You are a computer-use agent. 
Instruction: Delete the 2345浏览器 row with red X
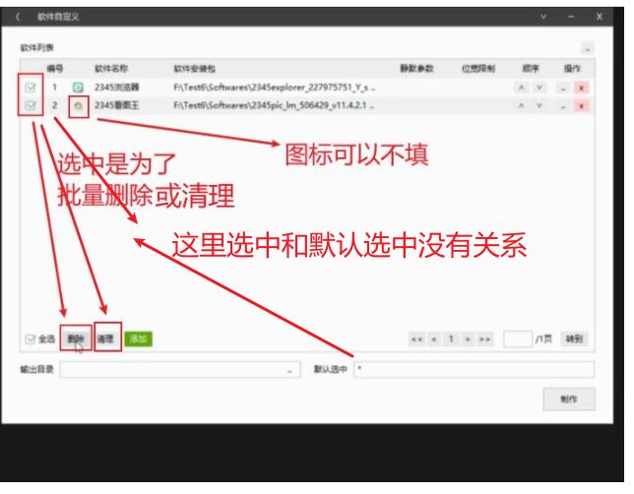click(x=583, y=88)
